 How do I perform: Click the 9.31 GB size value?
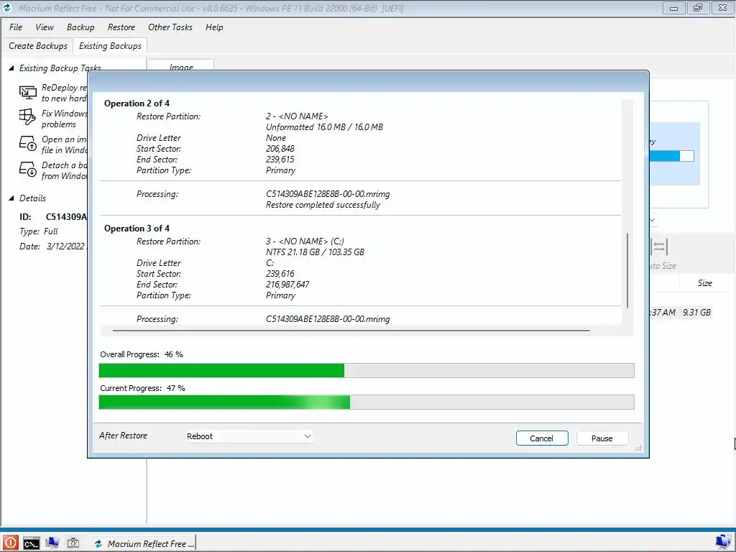point(696,312)
